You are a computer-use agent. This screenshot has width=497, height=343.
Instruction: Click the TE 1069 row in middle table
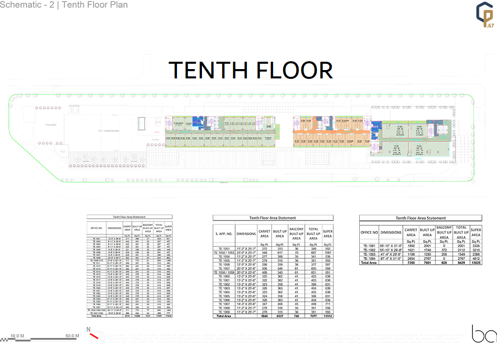tap(273, 312)
